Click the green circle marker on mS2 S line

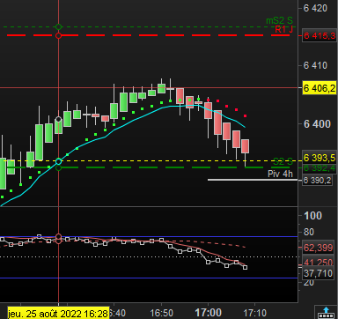pyautogui.click(x=58, y=27)
